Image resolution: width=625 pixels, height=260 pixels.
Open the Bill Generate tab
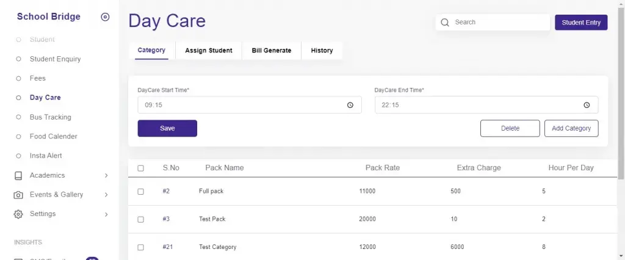click(272, 51)
